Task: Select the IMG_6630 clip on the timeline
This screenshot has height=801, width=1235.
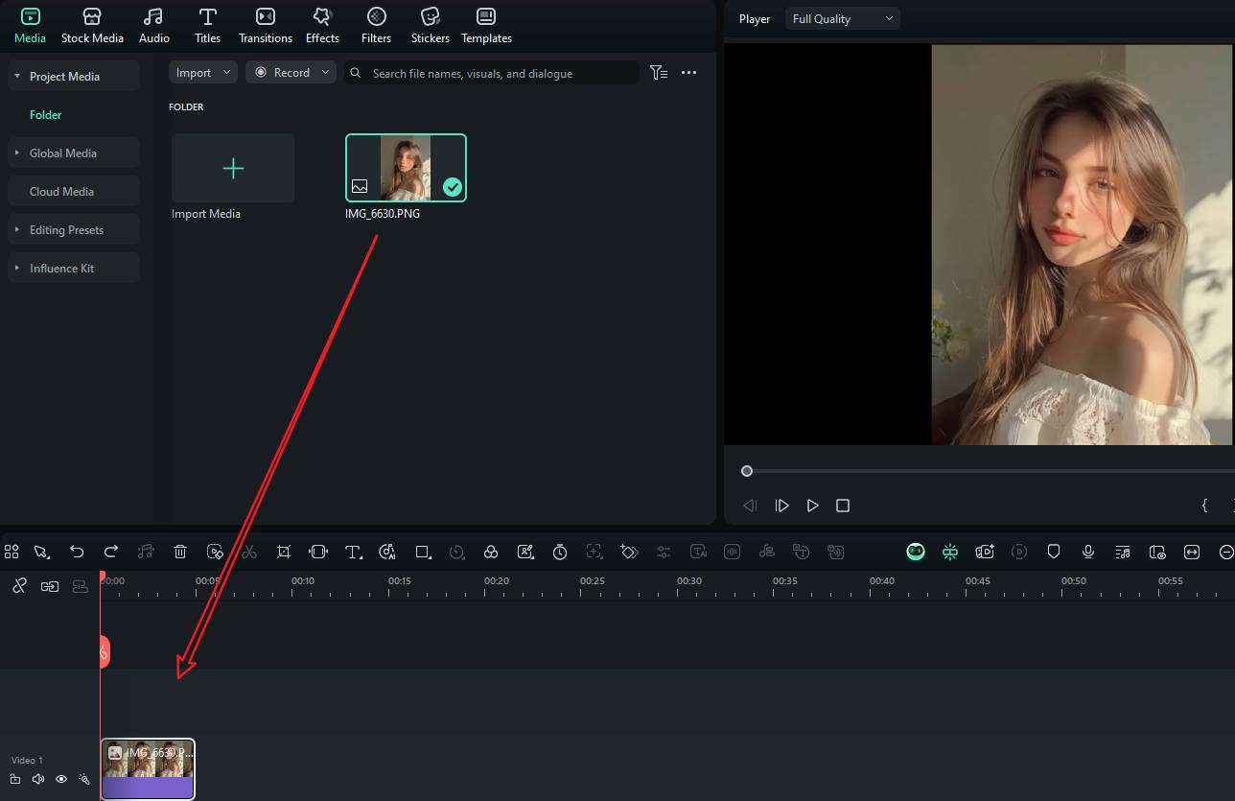Action: (x=148, y=768)
